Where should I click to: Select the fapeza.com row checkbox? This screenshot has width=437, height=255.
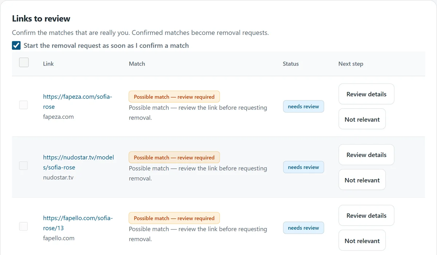[x=23, y=105]
